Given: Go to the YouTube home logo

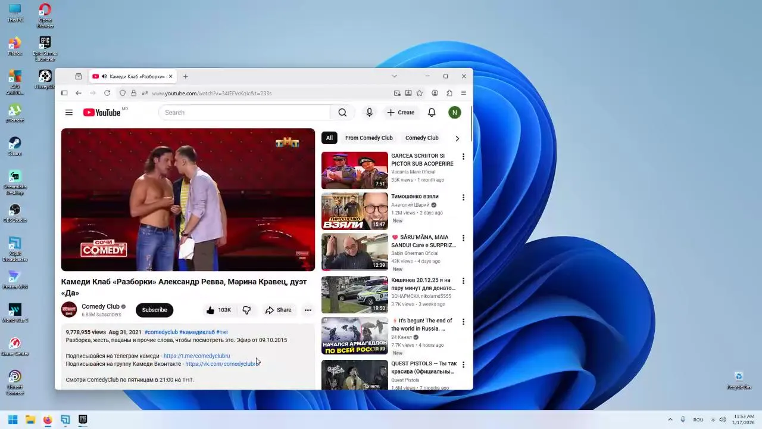Looking at the screenshot, I should [x=102, y=113].
